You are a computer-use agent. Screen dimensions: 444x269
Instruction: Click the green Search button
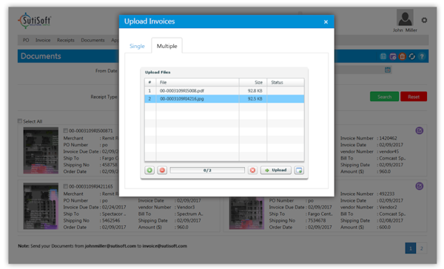[x=384, y=97]
